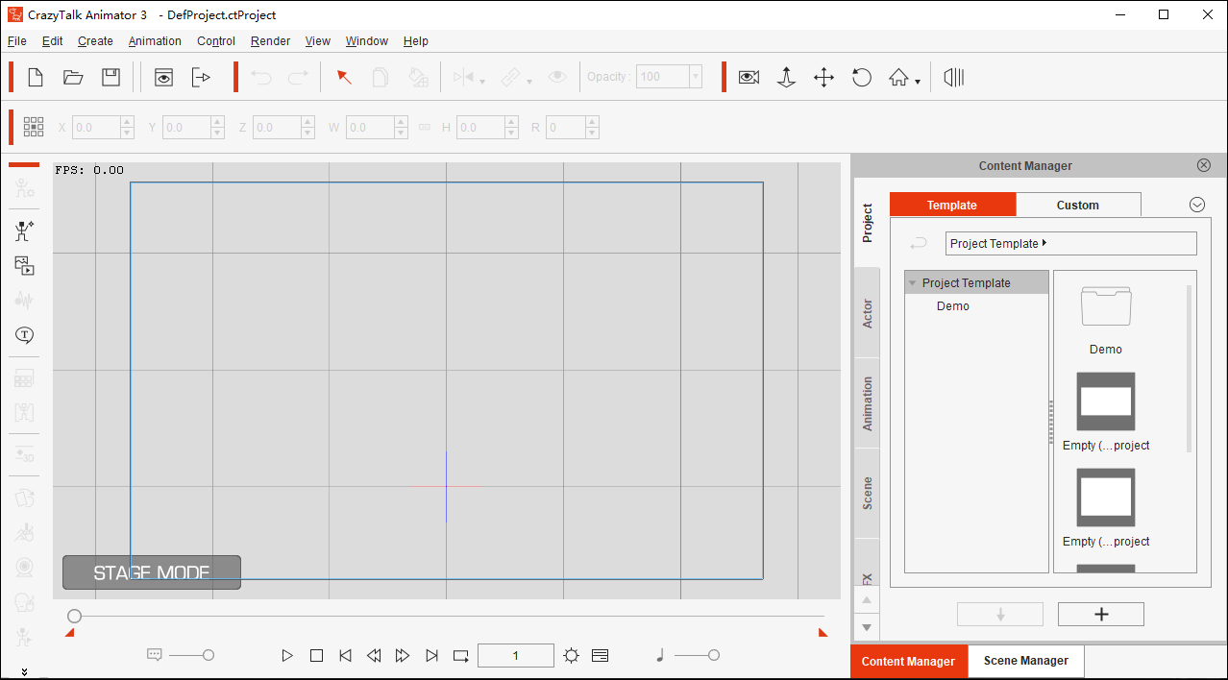This screenshot has height=680, width=1228.
Task: Click the Scene Manager button
Action: (1025, 661)
